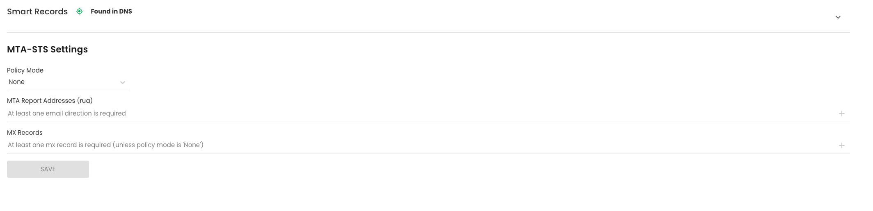Click the Policy Mode dropdown arrow

point(122,82)
